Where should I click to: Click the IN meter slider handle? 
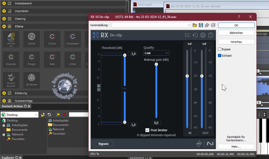point(187,76)
